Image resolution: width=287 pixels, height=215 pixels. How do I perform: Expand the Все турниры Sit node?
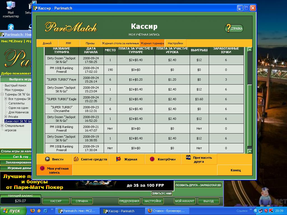pos(6,99)
